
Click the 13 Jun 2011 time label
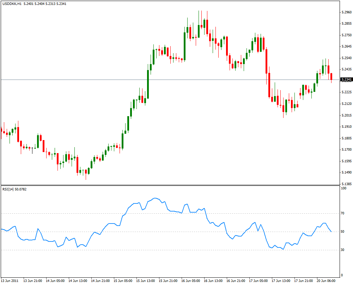point(10,281)
